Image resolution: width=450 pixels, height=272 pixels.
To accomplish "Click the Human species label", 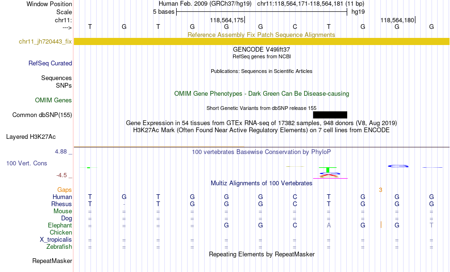I will click(x=62, y=197).
